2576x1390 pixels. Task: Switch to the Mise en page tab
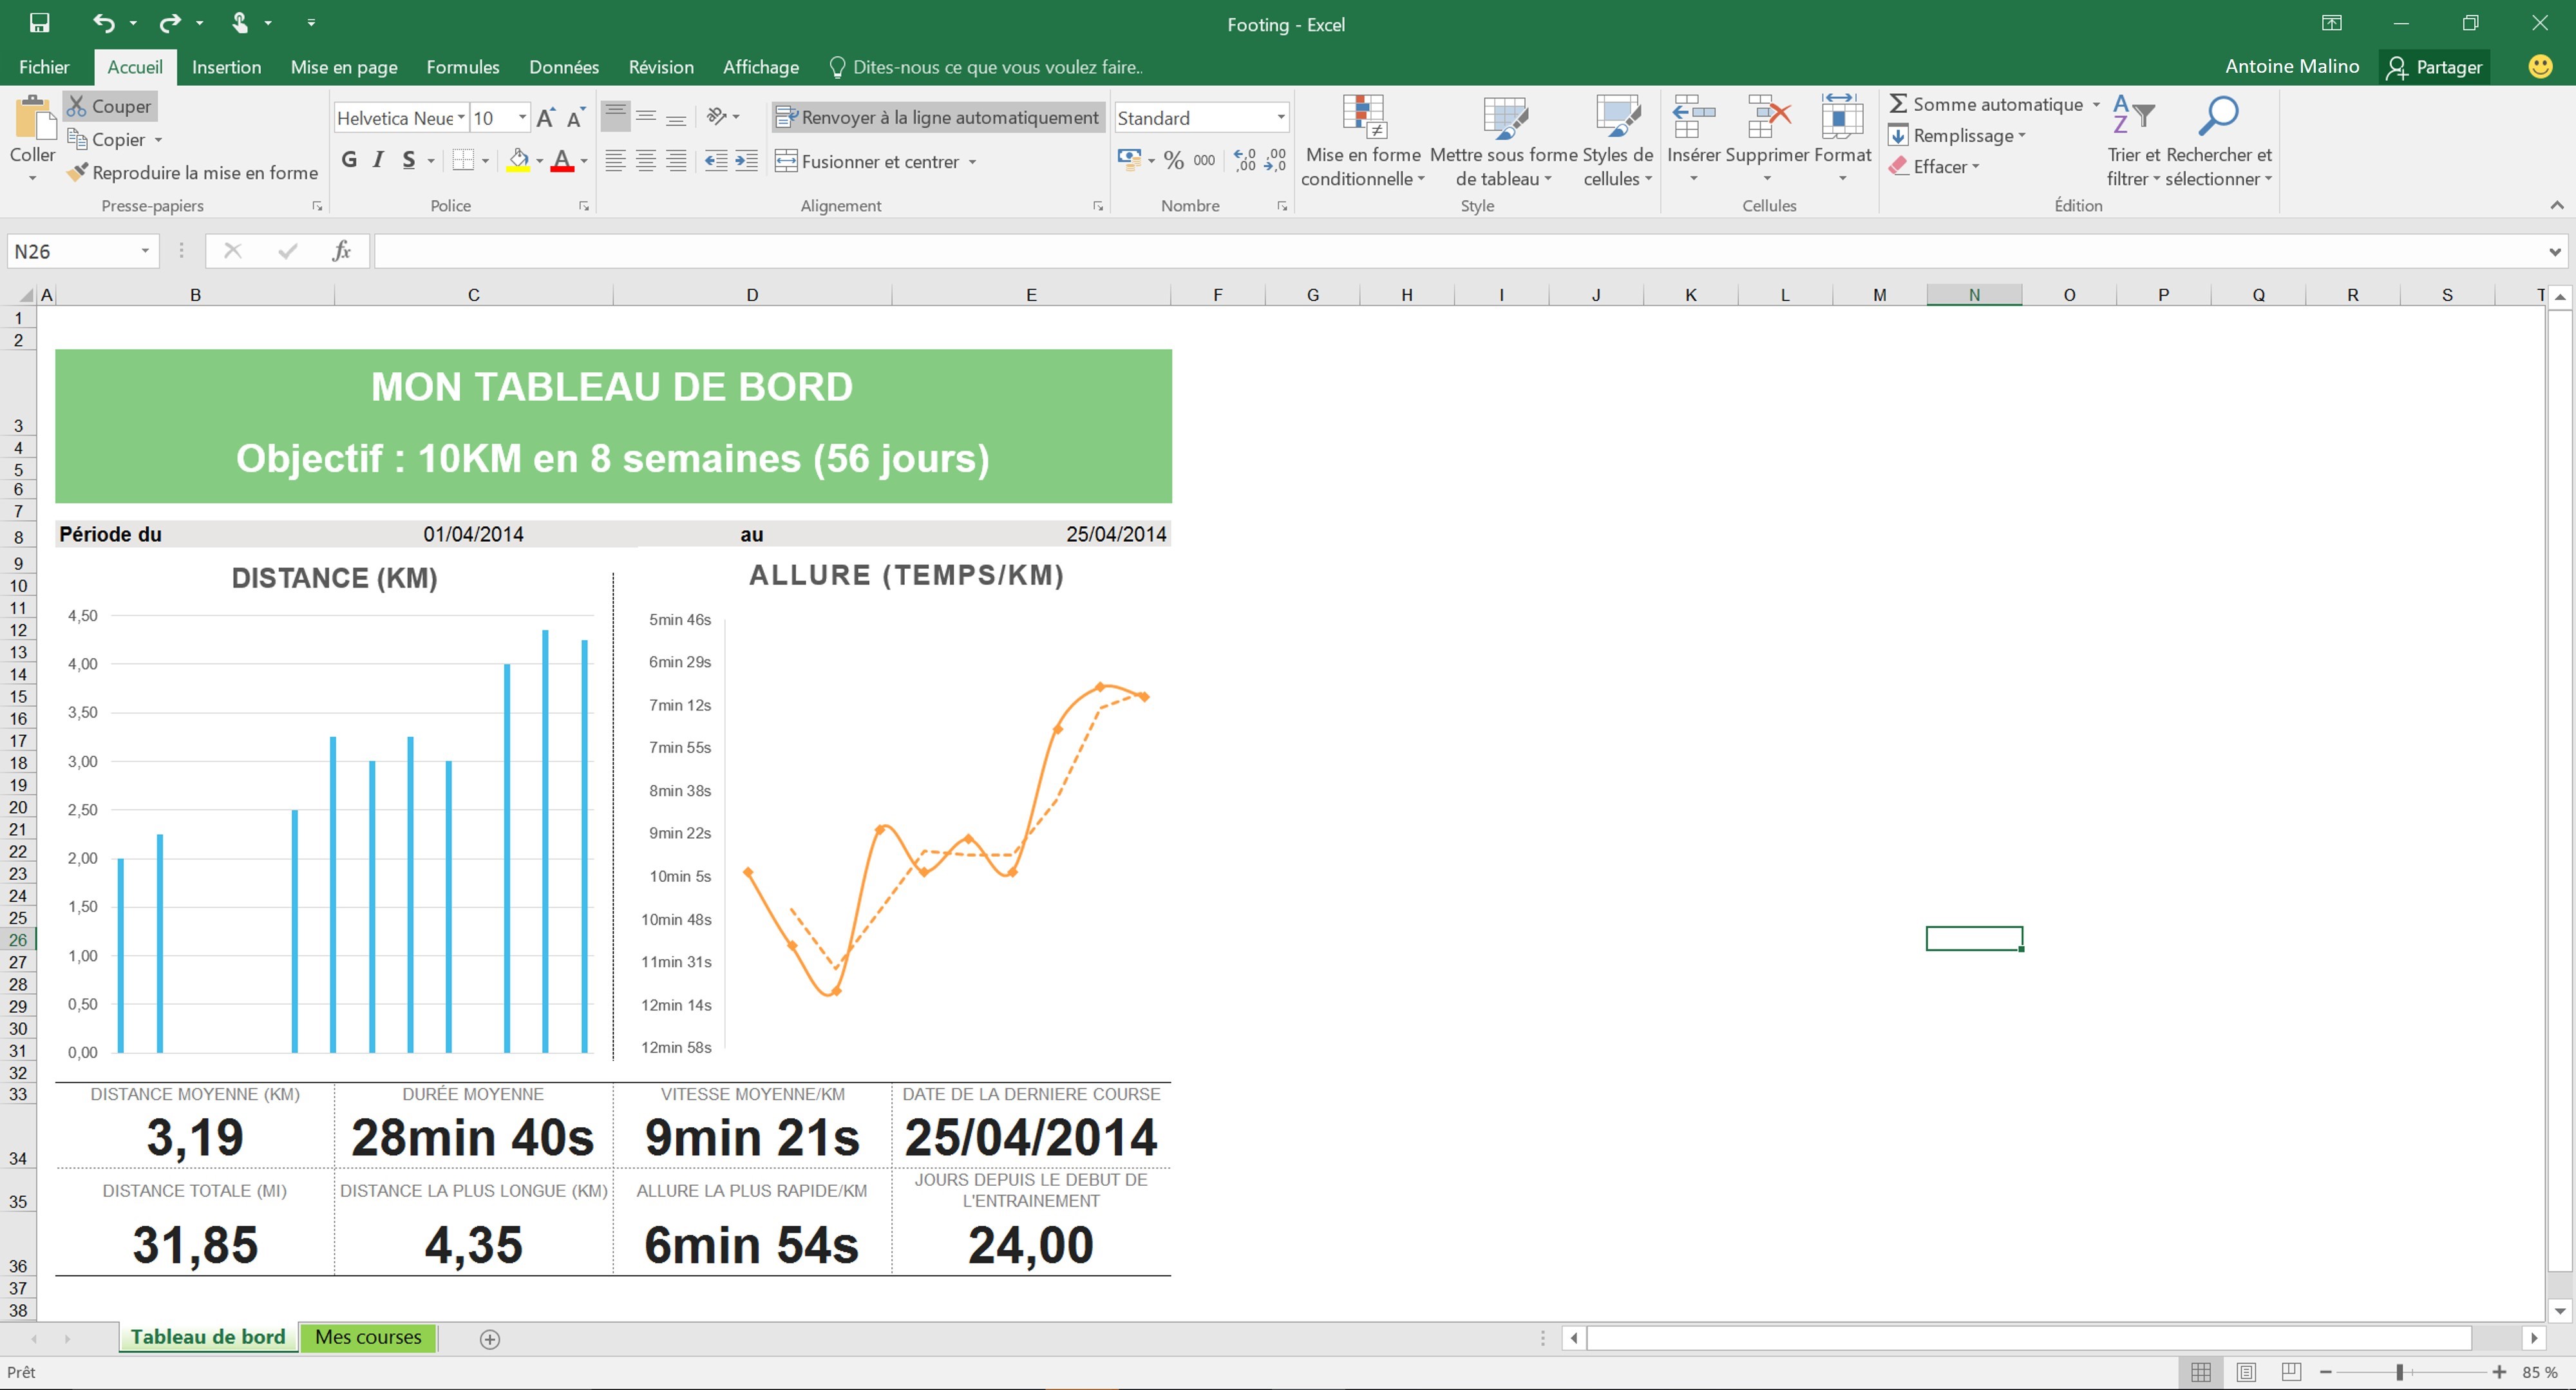click(344, 67)
